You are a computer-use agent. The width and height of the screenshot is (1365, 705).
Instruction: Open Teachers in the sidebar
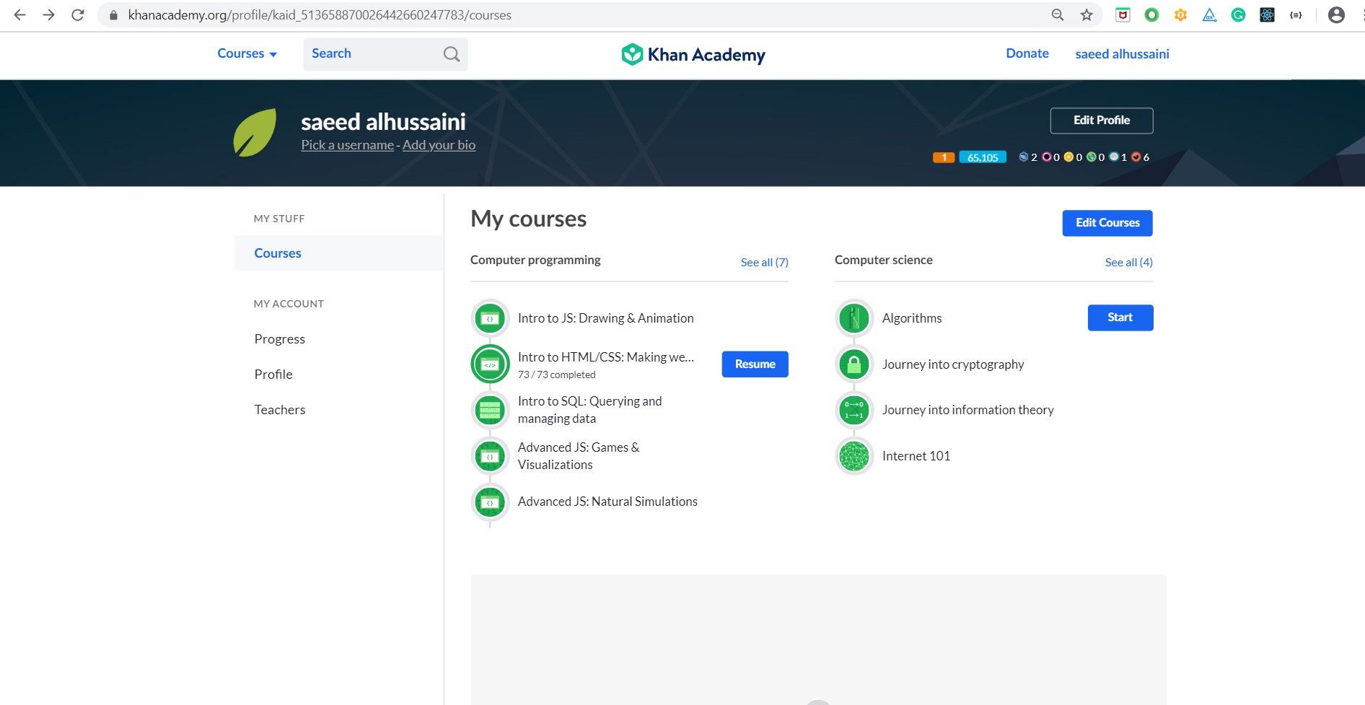(x=280, y=410)
